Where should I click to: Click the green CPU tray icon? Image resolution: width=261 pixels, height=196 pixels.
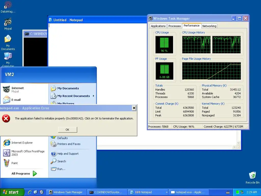point(238,192)
